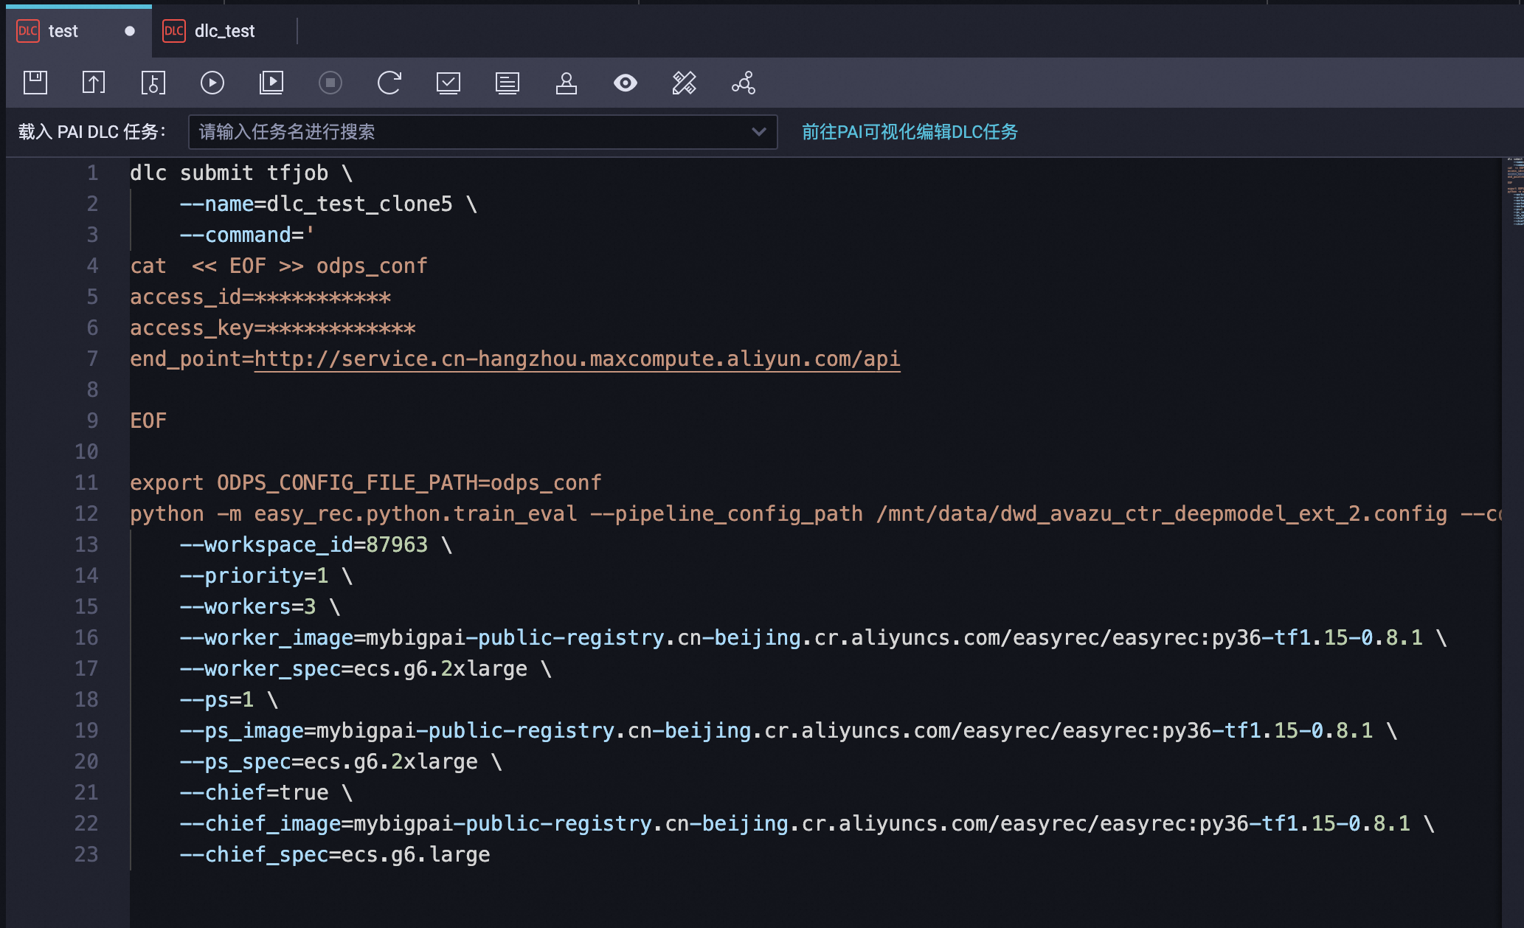
Task: Click the code minimap
Action: coord(1514,192)
